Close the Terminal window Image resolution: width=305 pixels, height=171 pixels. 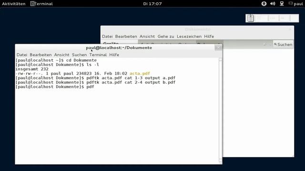tap(218, 47)
